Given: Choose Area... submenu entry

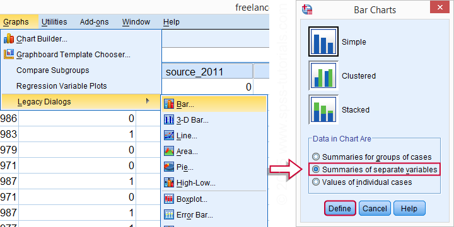Looking at the screenshot, I should pyautogui.click(x=214, y=151).
